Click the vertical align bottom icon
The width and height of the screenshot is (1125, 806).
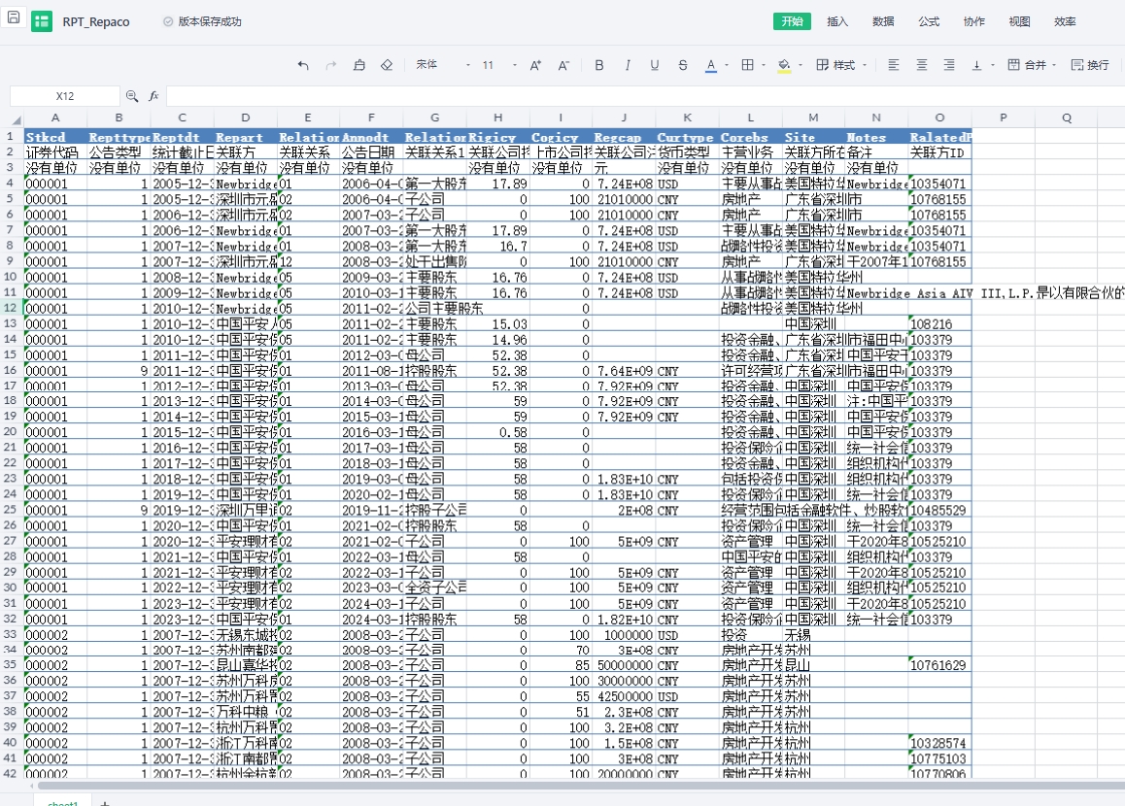point(976,65)
